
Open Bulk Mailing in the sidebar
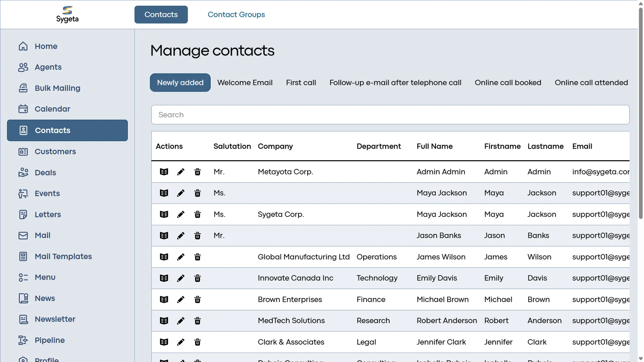(x=67, y=88)
